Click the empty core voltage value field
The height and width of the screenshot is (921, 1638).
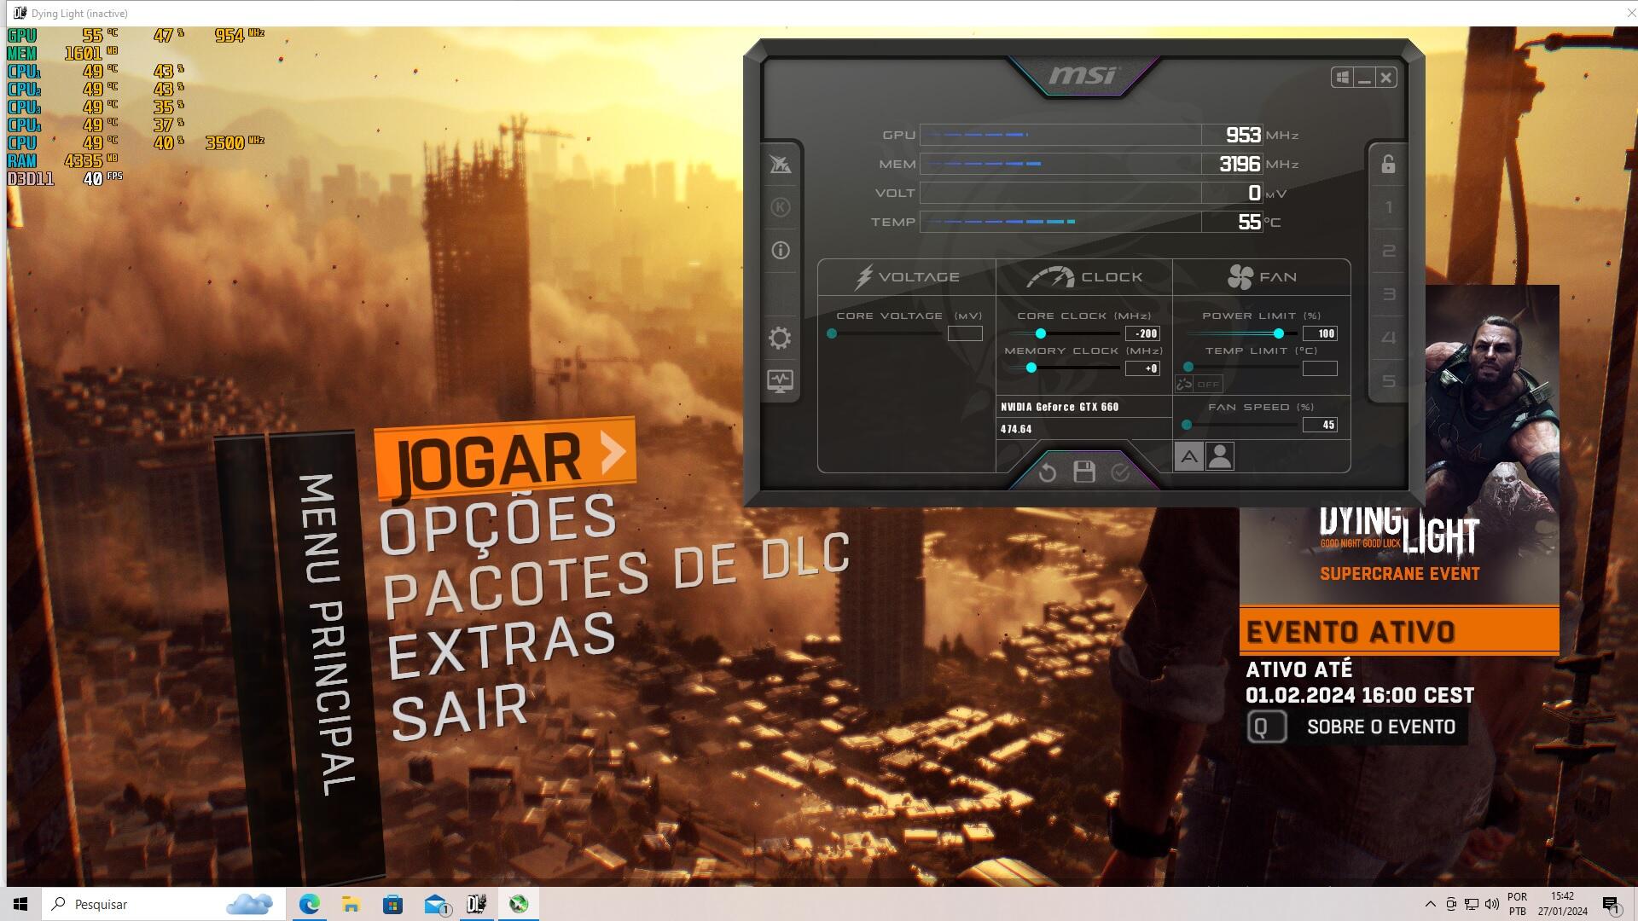965,333
